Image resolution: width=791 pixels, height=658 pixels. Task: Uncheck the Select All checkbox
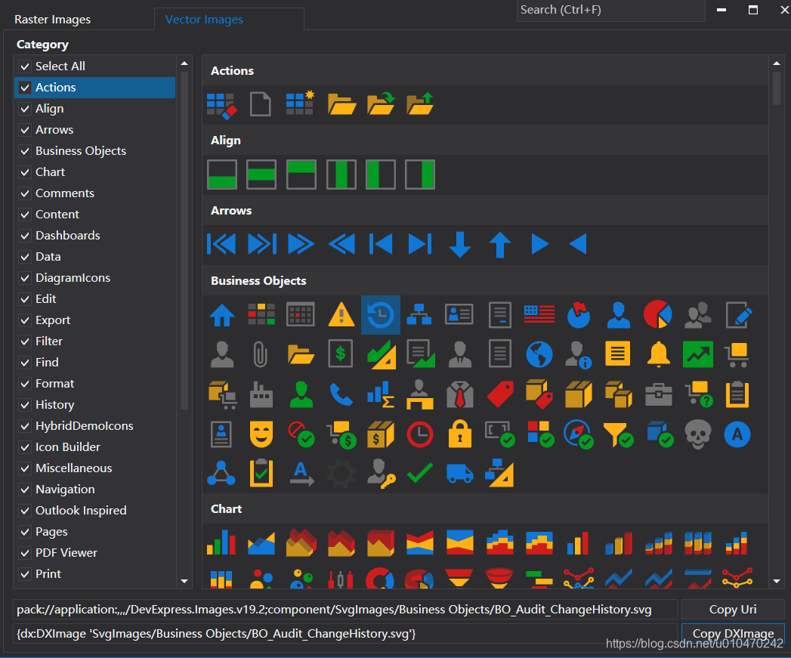[25, 66]
